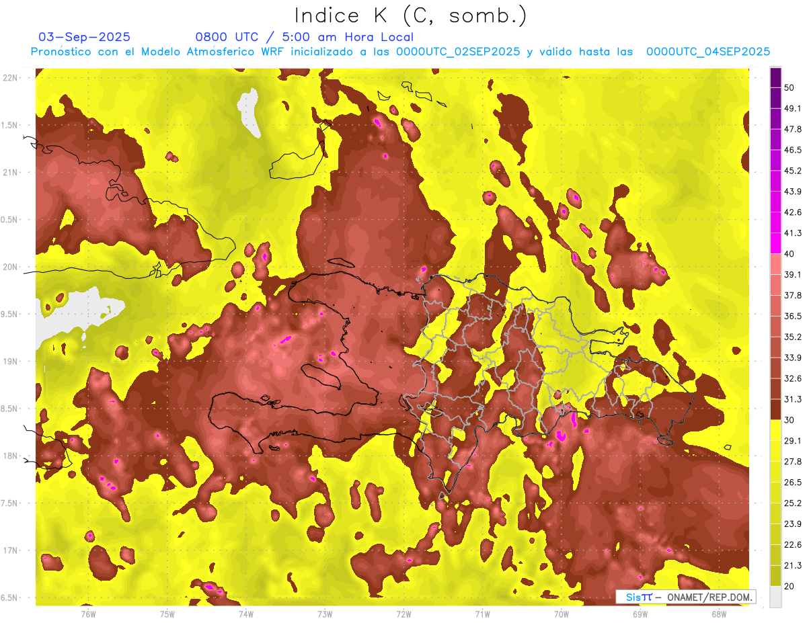Click the "SisTT - ONAMET/REP.DOM." credit label
This screenshot has height=623, width=807.
tap(685, 597)
